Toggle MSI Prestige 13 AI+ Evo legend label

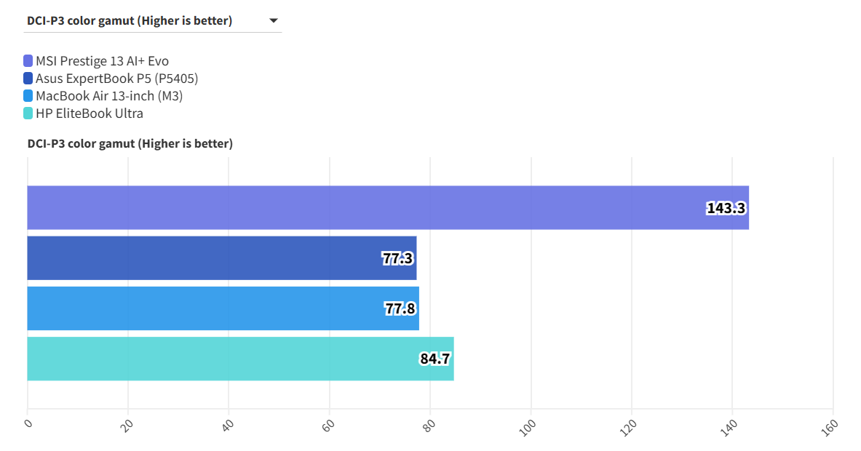(x=102, y=61)
